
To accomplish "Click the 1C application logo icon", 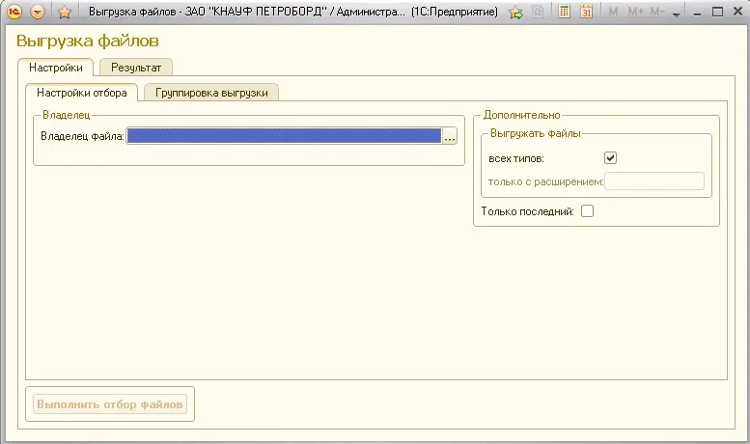I will 14,12.
